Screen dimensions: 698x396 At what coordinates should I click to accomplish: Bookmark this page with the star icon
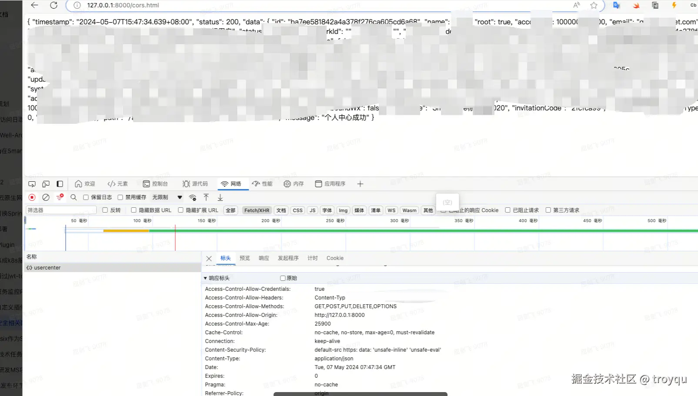tap(594, 5)
